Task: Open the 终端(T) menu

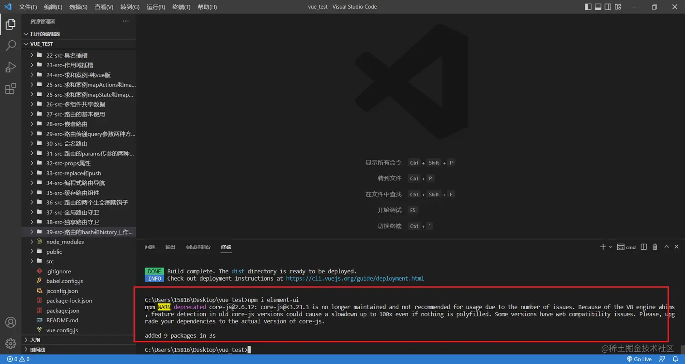Action: click(x=181, y=7)
